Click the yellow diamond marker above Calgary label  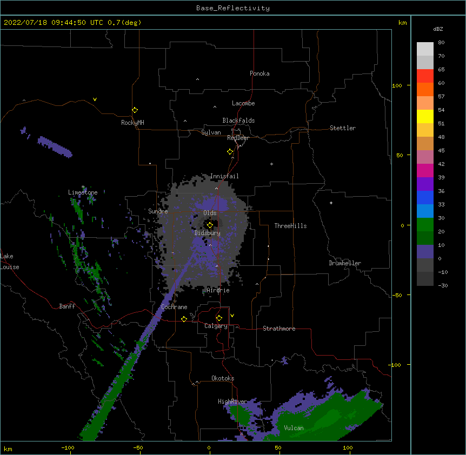coord(219,318)
